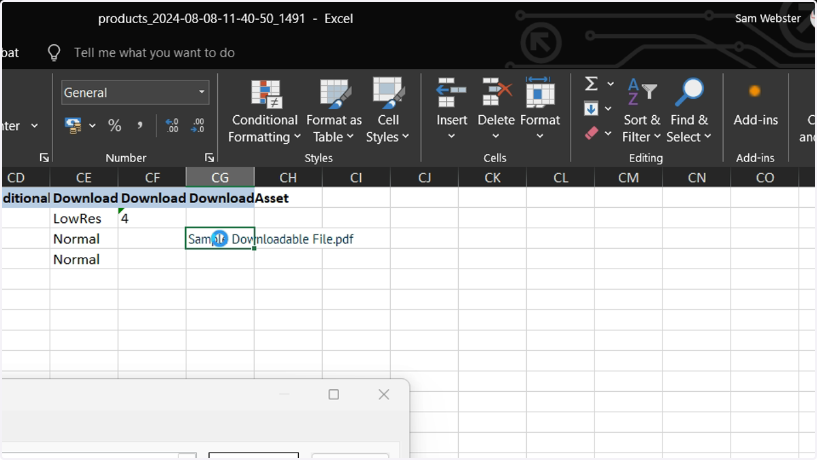Apply Percent Style
The height and width of the screenshot is (460, 817).
[114, 125]
